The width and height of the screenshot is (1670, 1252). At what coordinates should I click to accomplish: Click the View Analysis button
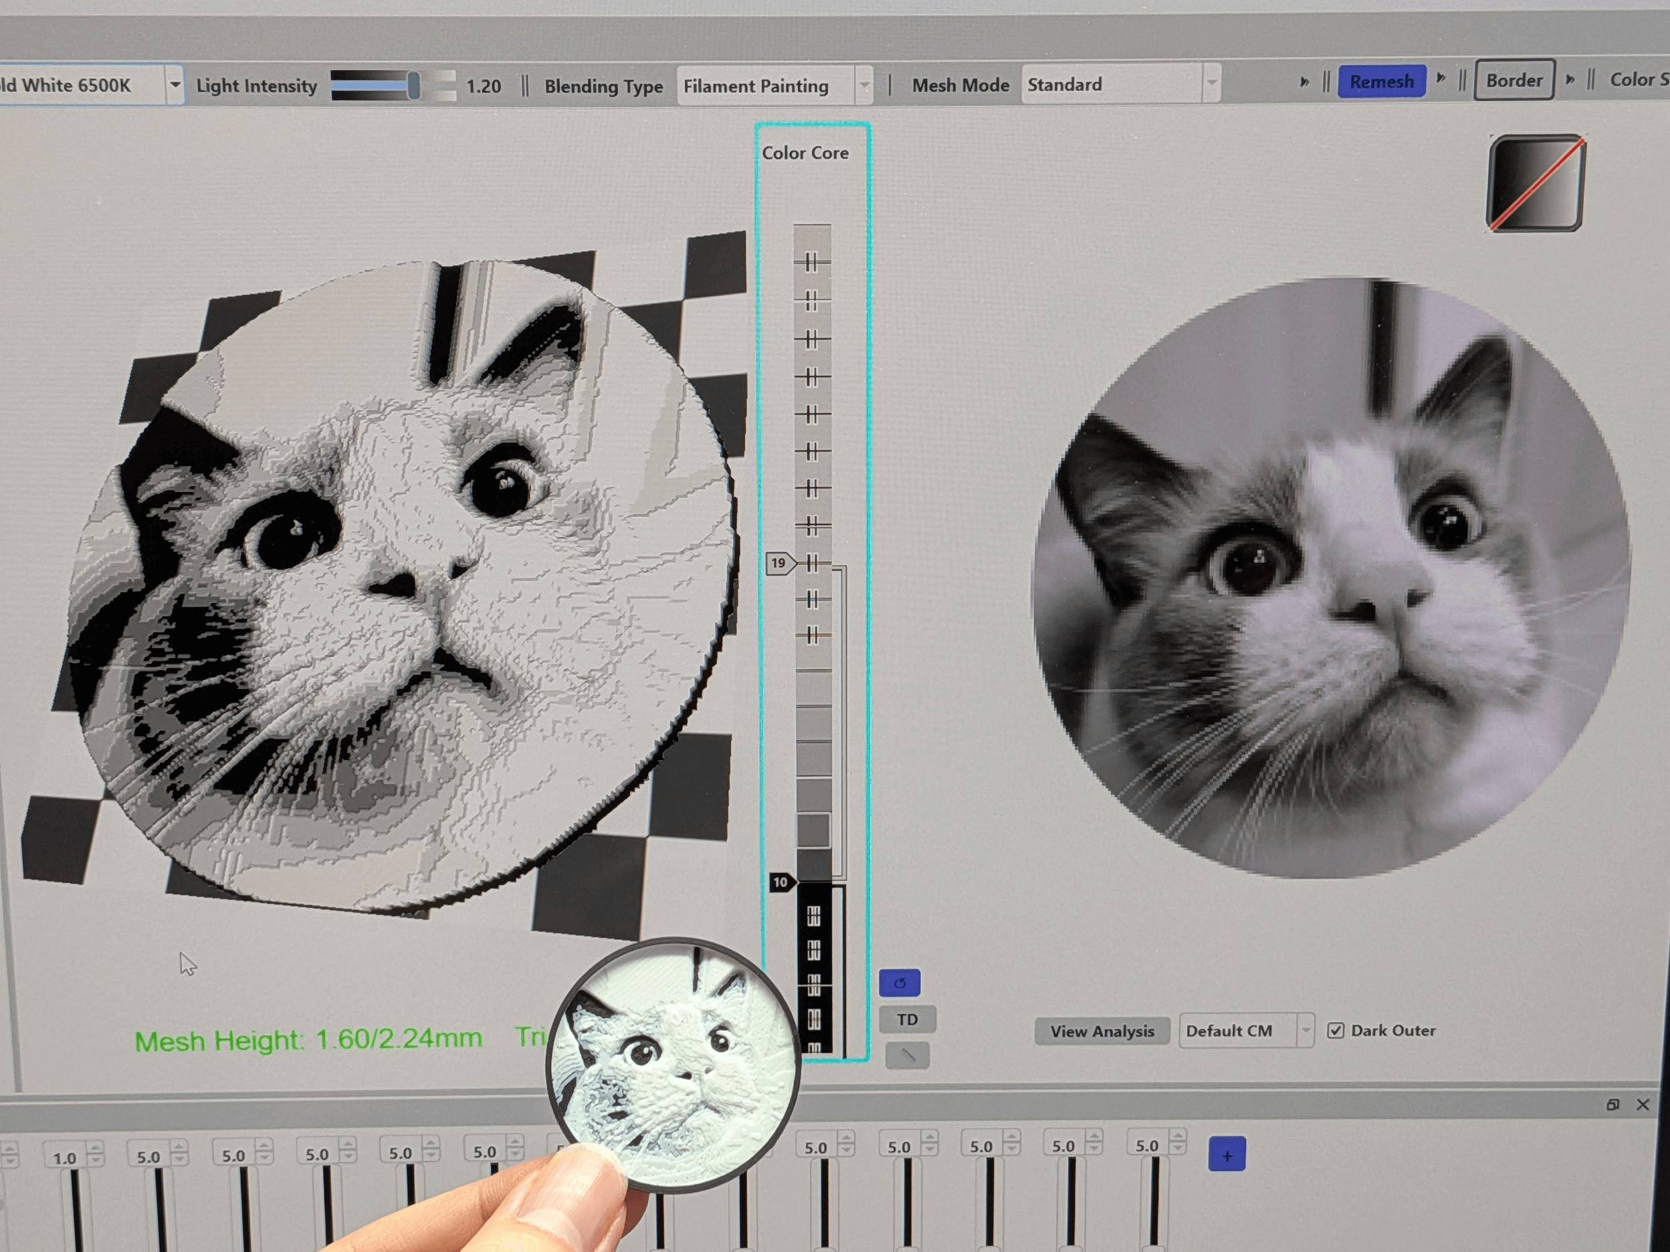[1101, 1031]
